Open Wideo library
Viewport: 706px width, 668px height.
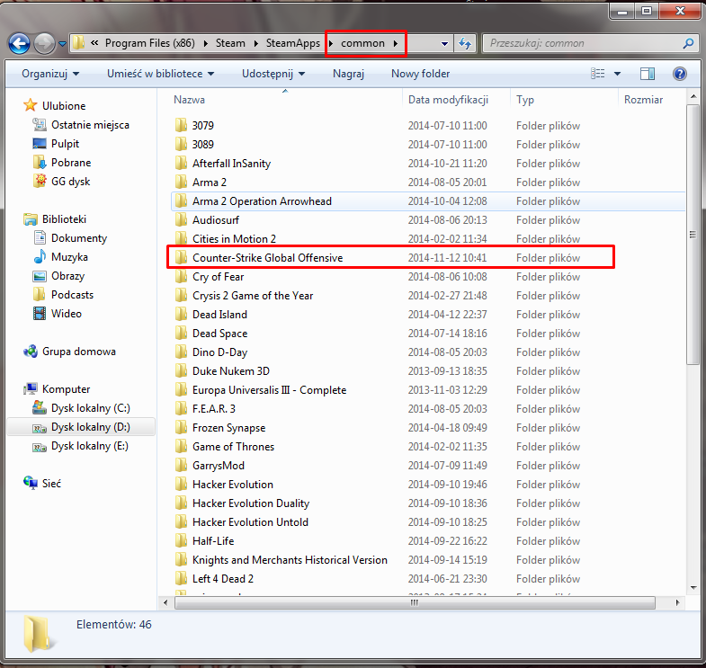pos(67,314)
